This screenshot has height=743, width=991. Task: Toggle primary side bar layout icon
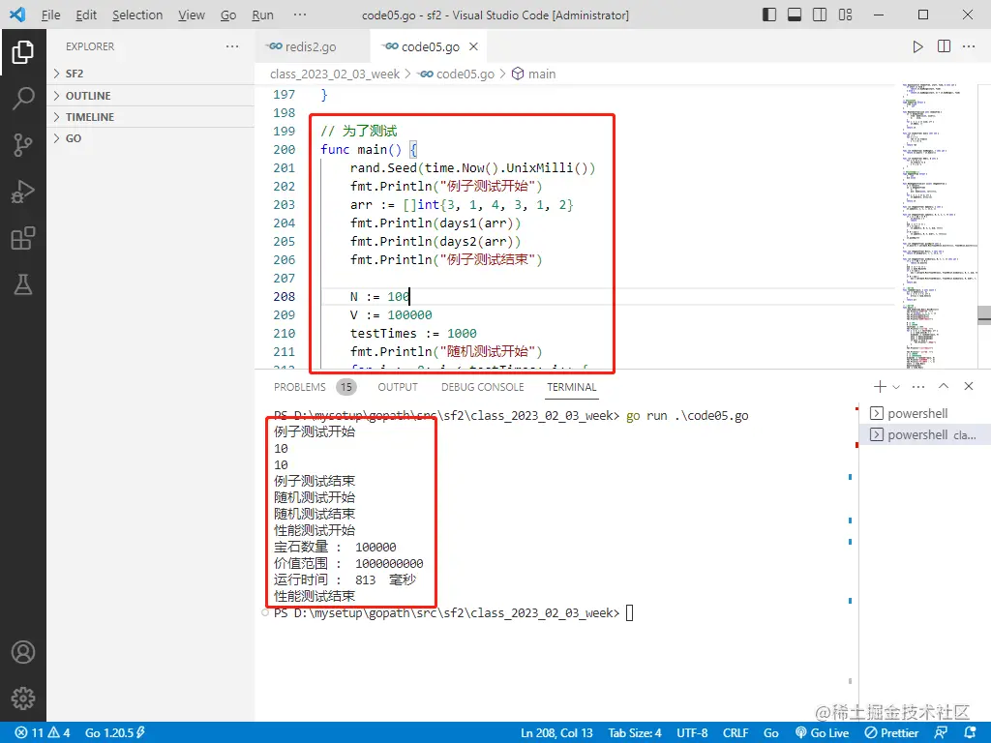tap(769, 15)
